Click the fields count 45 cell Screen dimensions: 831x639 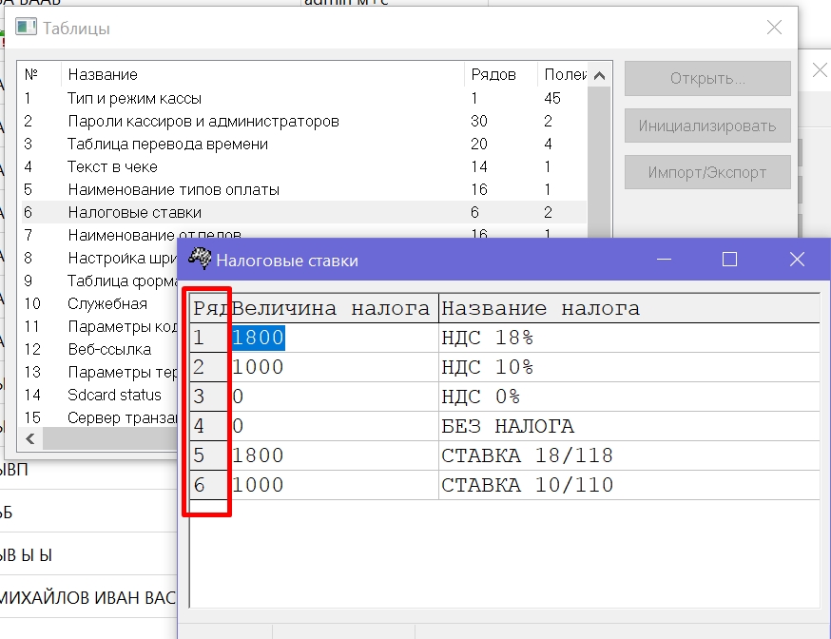click(552, 98)
